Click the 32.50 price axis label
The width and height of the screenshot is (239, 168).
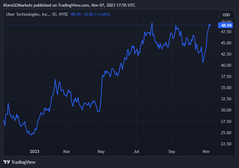(x=226, y=99)
